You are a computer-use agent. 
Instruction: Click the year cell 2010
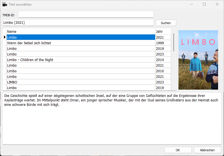pyautogui.click(x=163, y=71)
